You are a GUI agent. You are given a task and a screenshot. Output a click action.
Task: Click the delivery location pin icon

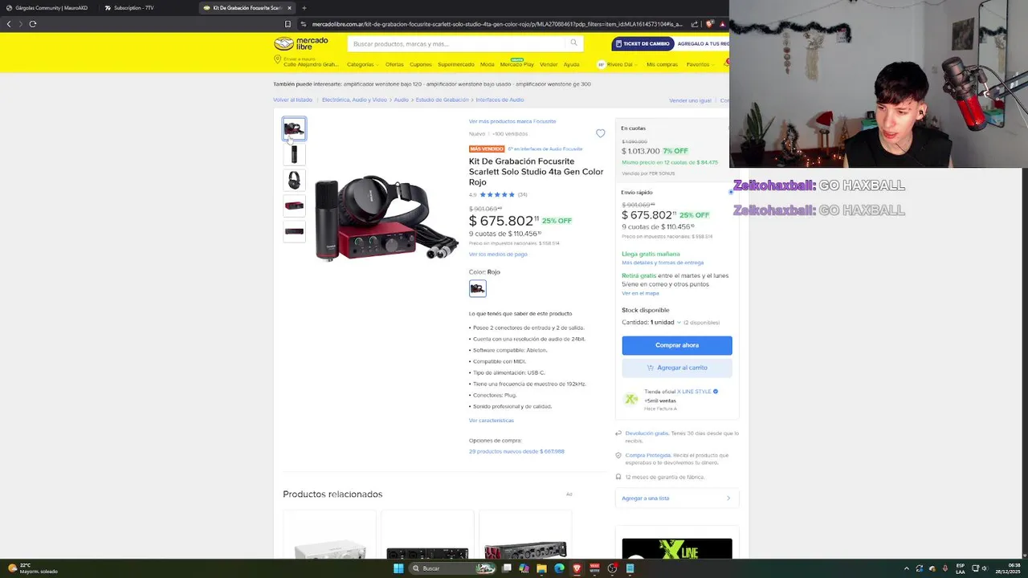pos(278,60)
